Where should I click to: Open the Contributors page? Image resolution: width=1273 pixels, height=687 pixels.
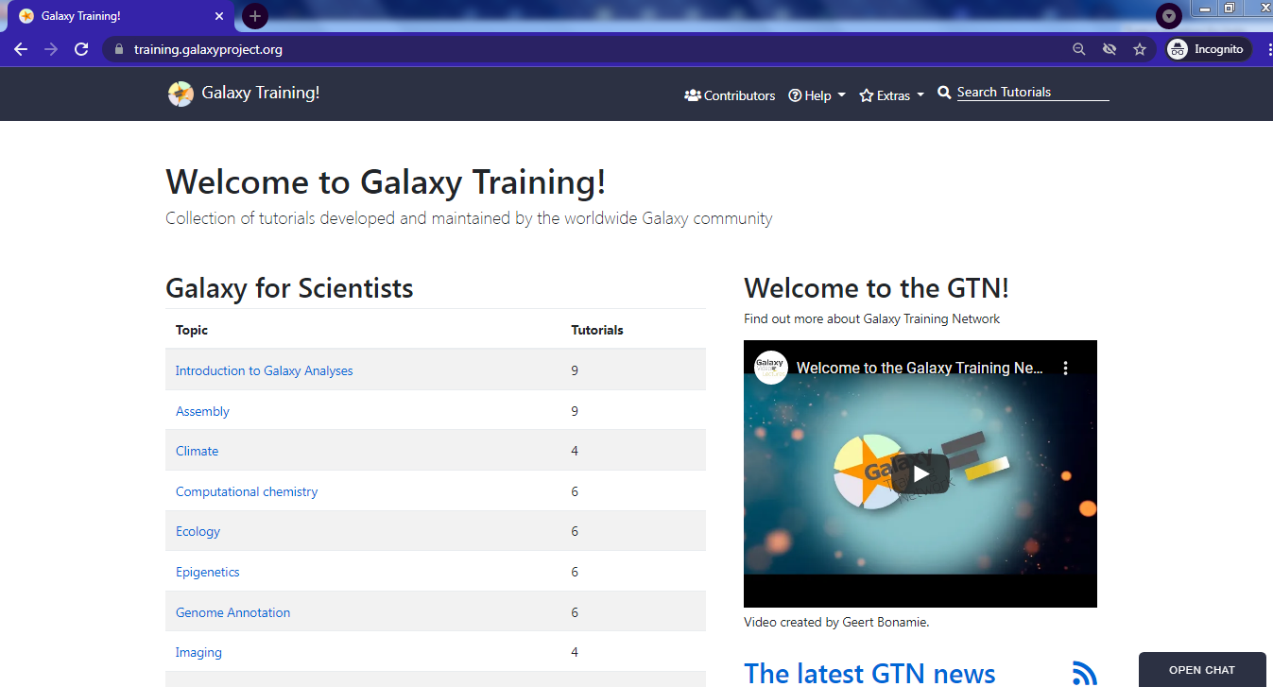click(x=730, y=95)
